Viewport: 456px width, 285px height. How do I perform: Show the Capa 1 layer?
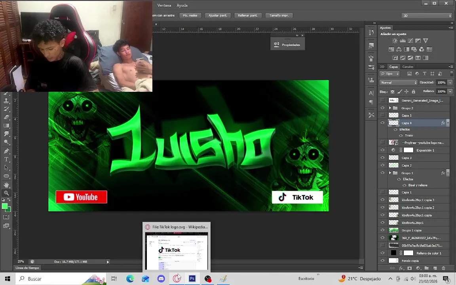coord(382,192)
